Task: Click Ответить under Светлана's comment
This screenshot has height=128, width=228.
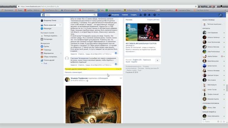Action: (81, 65)
